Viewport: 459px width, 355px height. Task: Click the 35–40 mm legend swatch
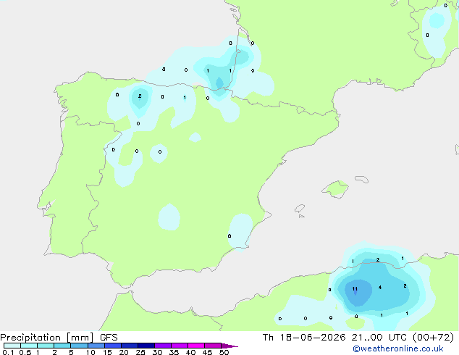tap(180, 346)
